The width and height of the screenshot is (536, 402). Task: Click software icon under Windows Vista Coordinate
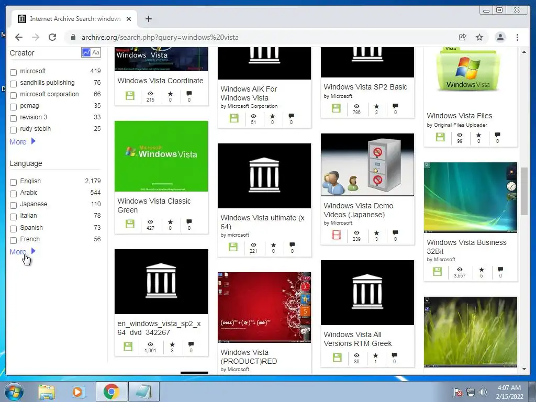click(x=130, y=96)
